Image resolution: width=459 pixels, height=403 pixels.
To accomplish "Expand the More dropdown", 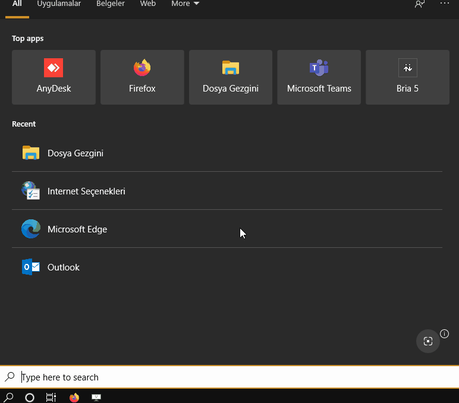I will [185, 4].
